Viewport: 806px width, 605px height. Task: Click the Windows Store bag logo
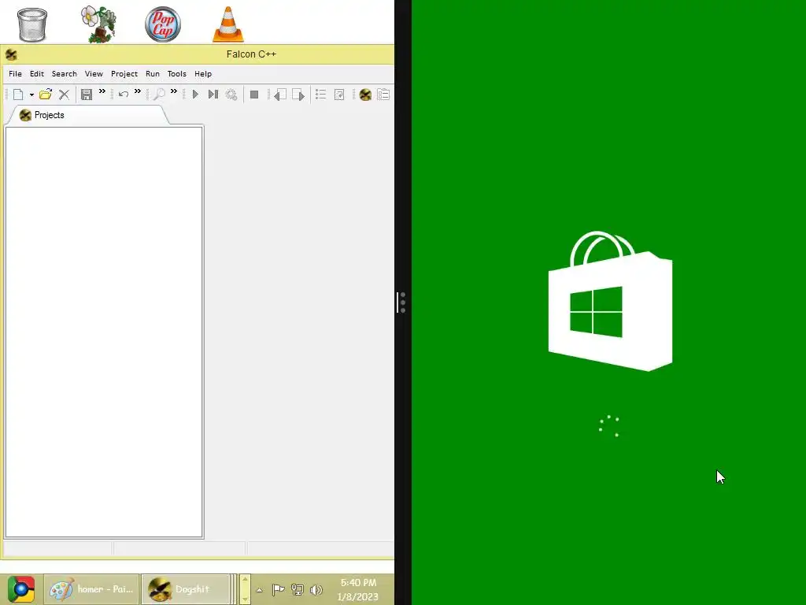click(610, 301)
